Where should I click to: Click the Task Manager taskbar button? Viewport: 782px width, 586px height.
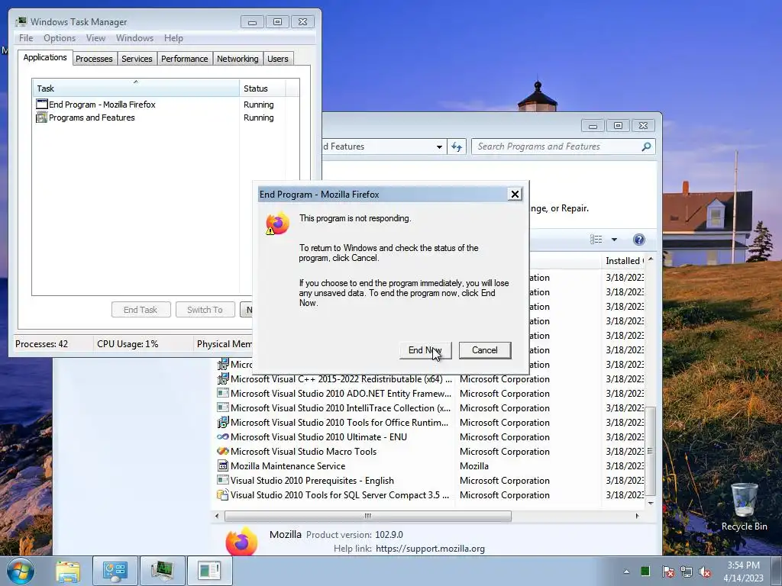pyautogui.click(x=163, y=571)
